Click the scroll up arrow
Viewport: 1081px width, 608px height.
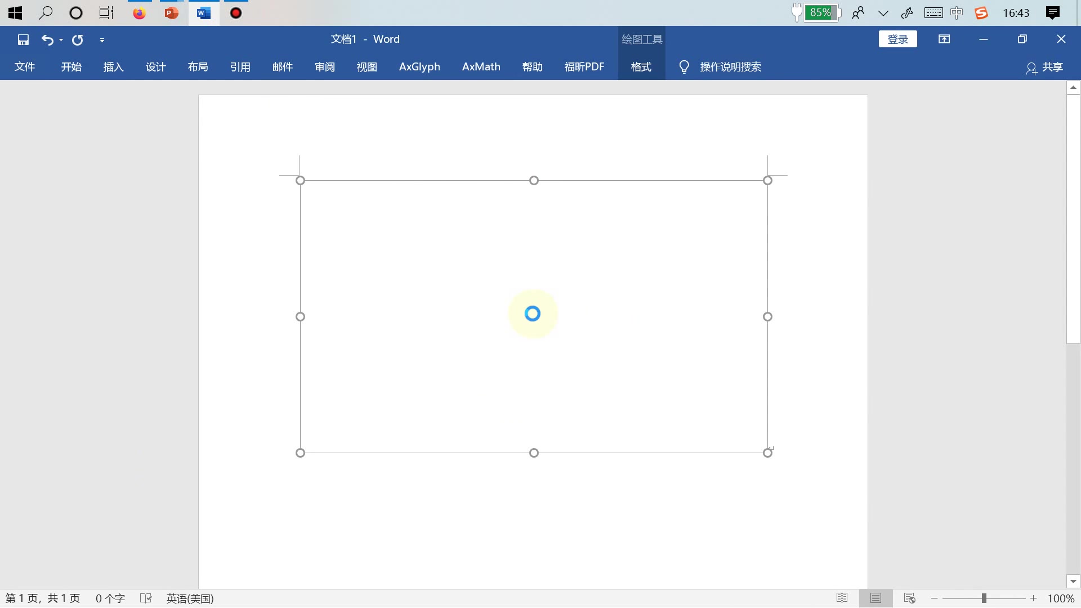(x=1073, y=87)
